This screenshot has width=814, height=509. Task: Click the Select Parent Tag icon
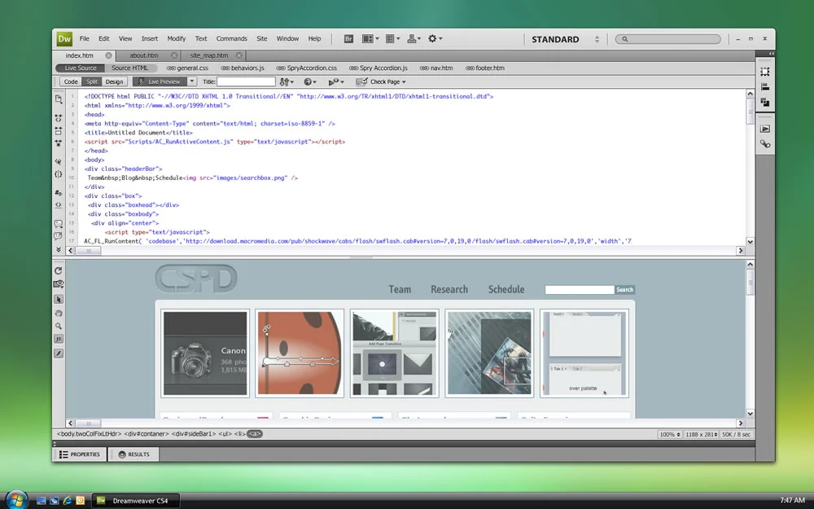pyautogui.click(x=58, y=162)
